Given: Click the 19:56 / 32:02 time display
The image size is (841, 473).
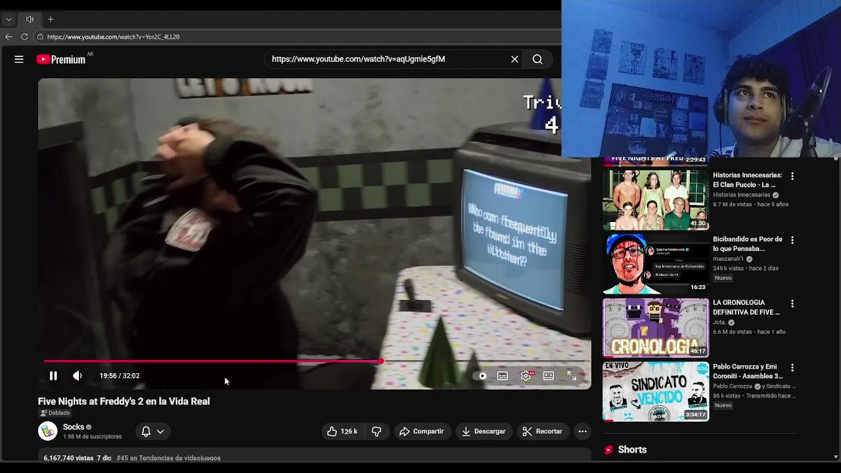Looking at the screenshot, I should (120, 376).
